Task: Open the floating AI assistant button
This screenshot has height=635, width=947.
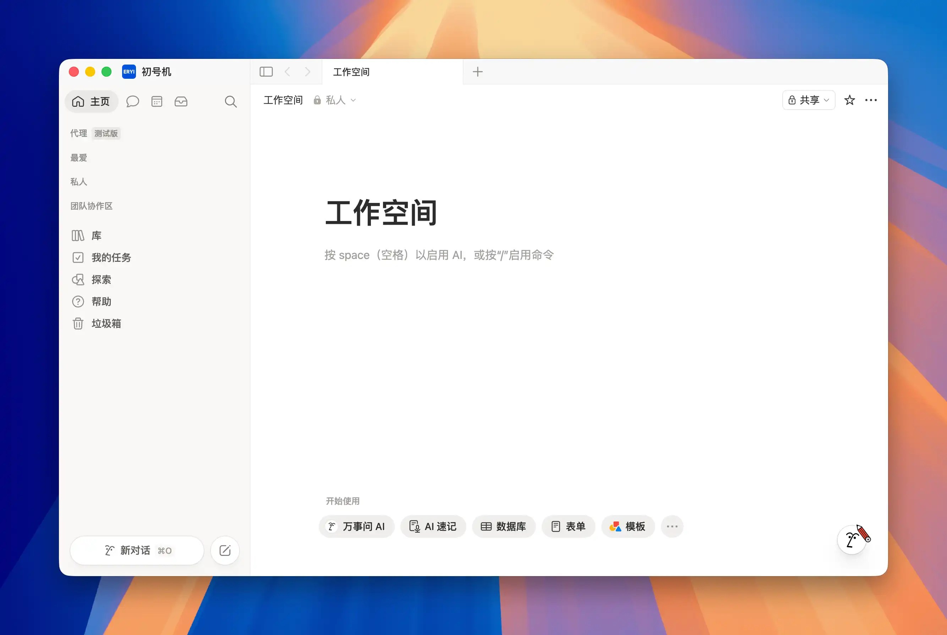Action: coord(852,540)
